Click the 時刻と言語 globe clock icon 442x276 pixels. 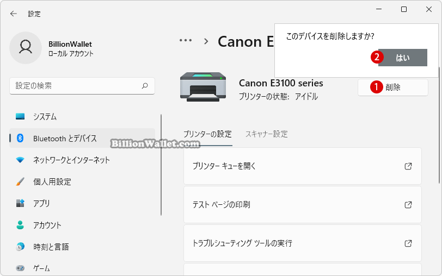click(20, 247)
